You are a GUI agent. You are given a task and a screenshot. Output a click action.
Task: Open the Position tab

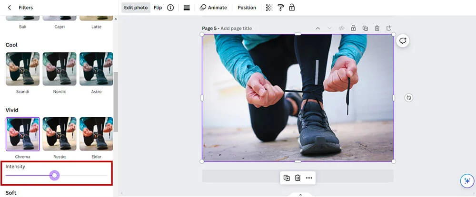tap(247, 8)
